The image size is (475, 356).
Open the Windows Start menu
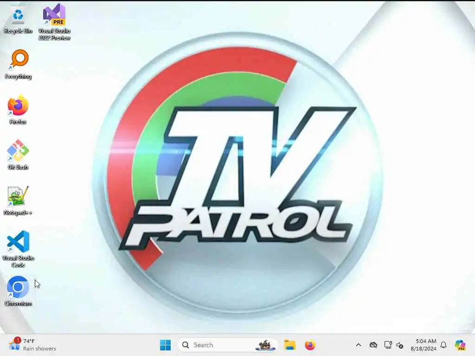click(165, 345)
